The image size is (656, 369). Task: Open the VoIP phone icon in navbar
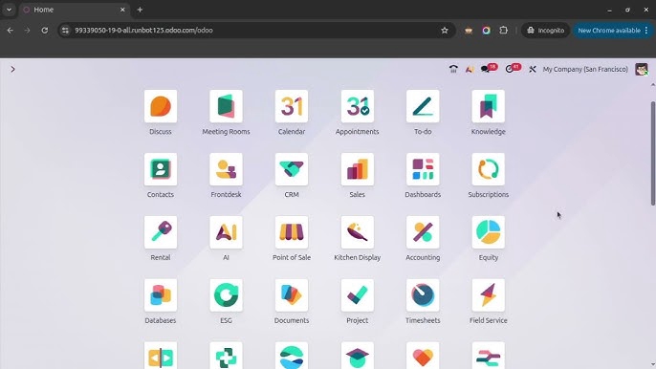(453, 69)
